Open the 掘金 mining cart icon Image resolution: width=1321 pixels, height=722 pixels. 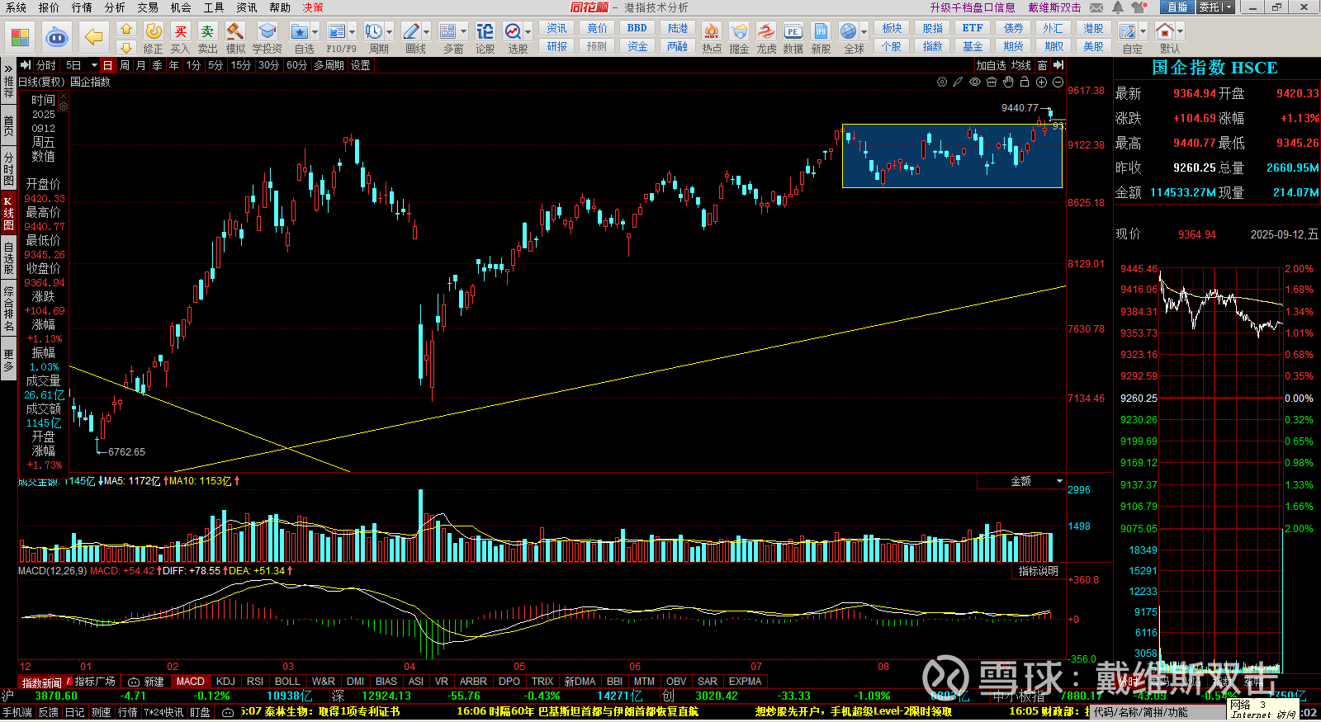coord(739,32)
